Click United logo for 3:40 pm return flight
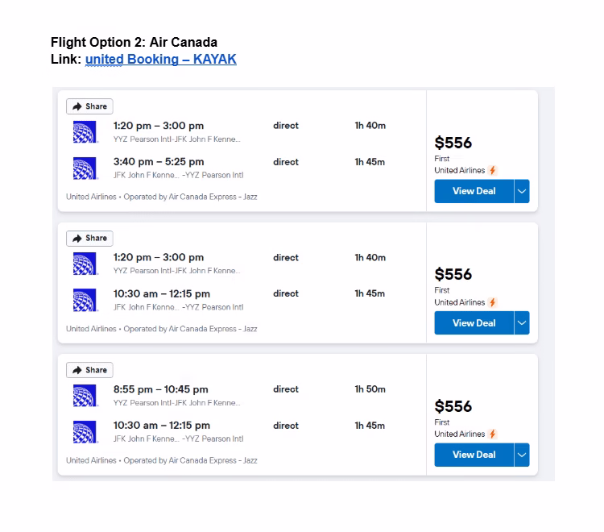Screen dimensions: 604x532 (85, 168)
